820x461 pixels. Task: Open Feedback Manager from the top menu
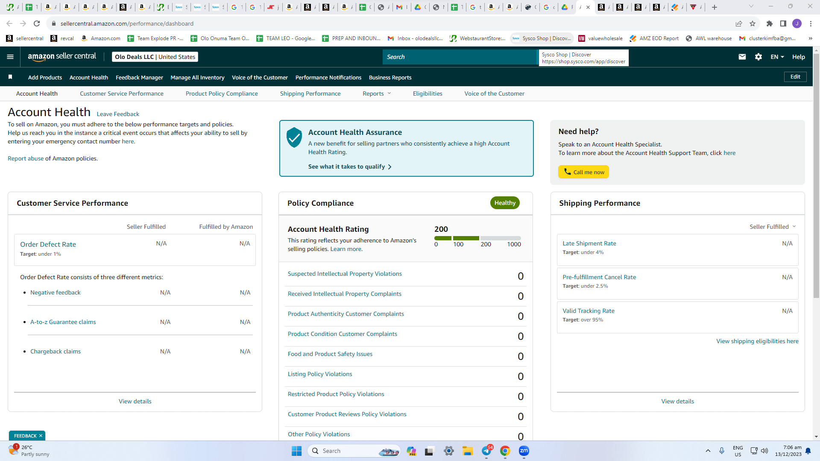tap(139, 77)
